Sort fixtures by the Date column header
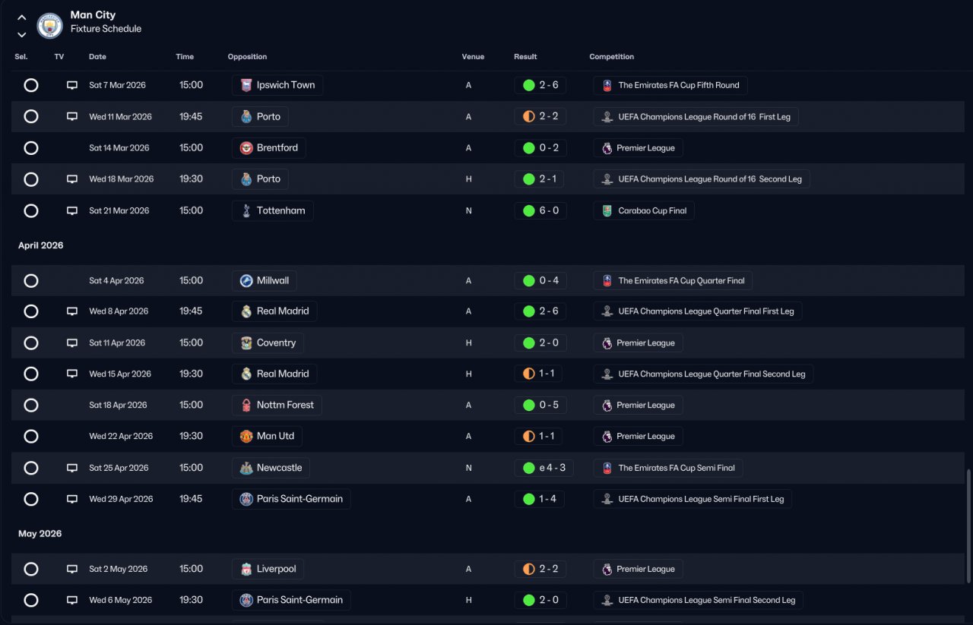The width and height of the screenshot is (973, 625). click(x=97, y=57)
